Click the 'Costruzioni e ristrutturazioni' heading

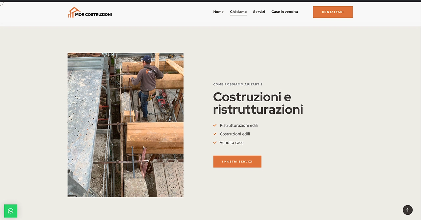258,103
